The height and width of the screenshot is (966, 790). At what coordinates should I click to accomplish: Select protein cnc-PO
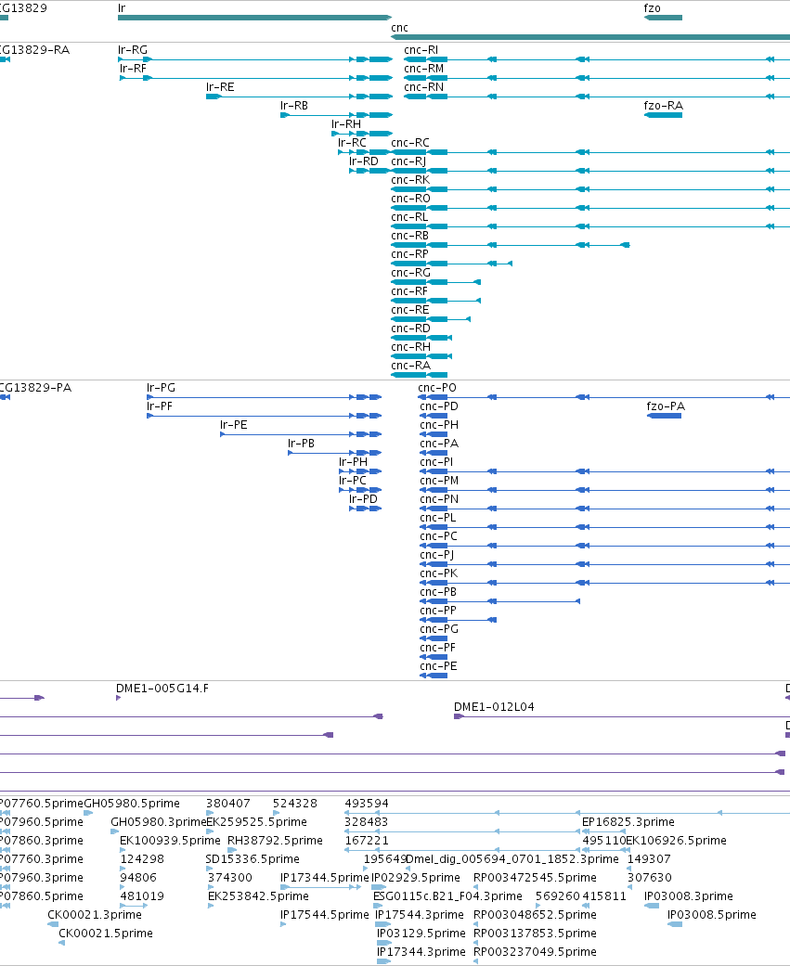tap(604, 397)
